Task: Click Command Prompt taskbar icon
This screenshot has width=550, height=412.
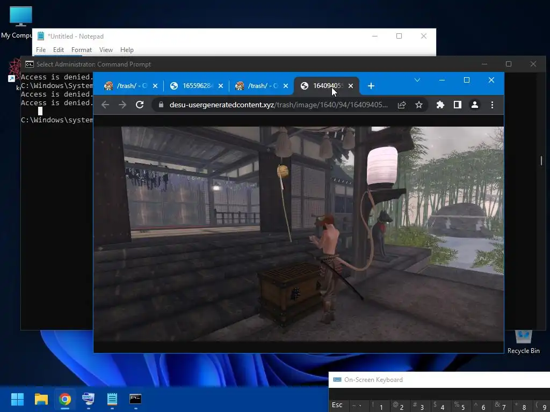Action: (x=135, y=399)
